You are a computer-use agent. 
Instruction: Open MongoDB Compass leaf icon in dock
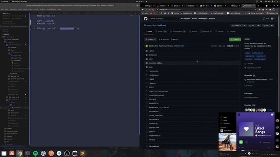59,153
